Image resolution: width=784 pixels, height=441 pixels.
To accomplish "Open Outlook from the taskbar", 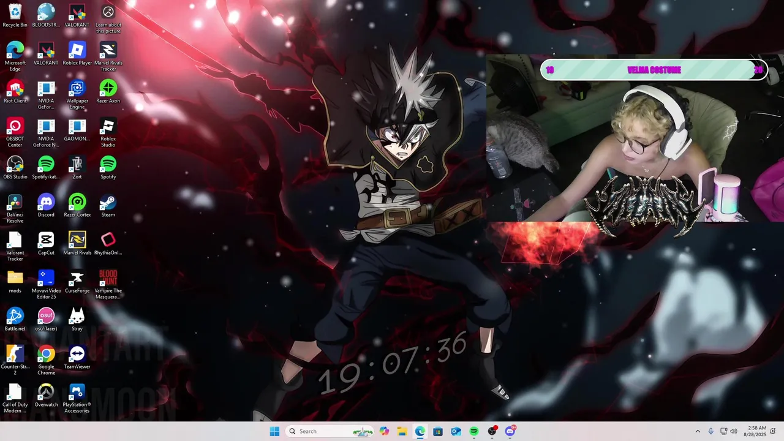I will [456, 431].
